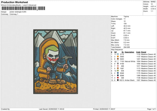The image size is (157, 111).
Task: Click the pink swatch for code 1317
Action: point(118,66)
